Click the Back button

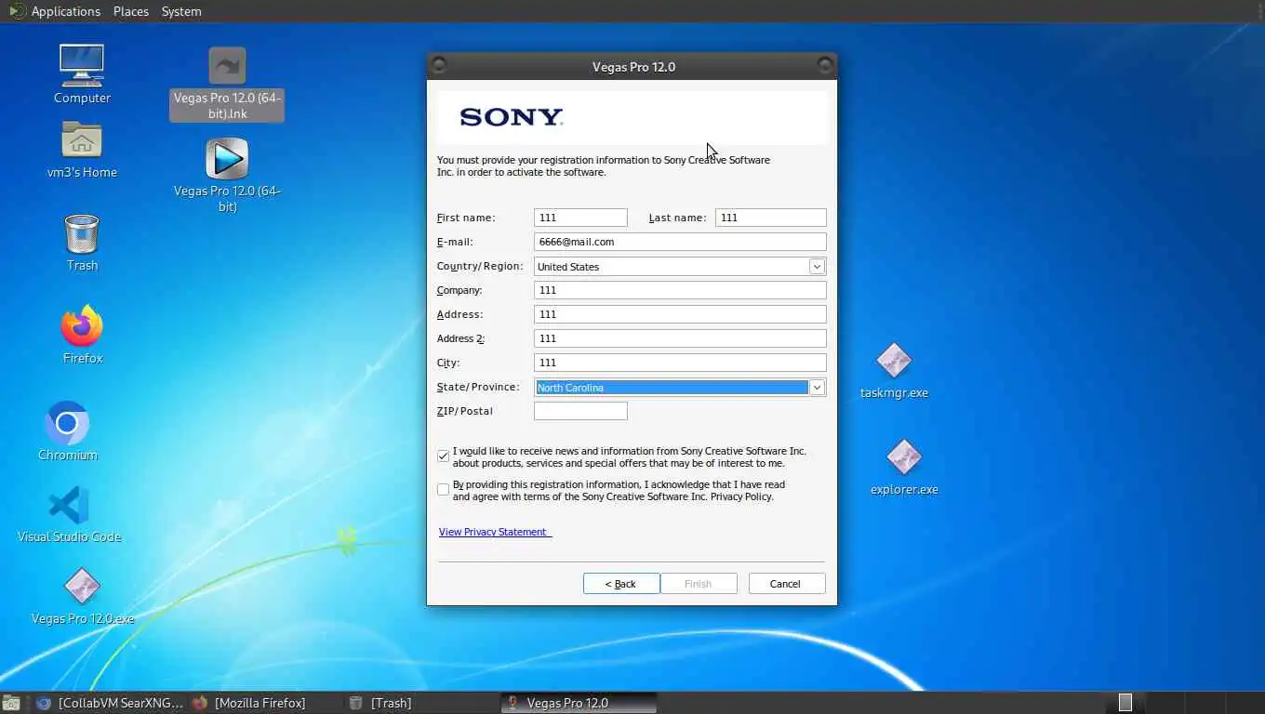pyautogui.click(x=621, y=584)
